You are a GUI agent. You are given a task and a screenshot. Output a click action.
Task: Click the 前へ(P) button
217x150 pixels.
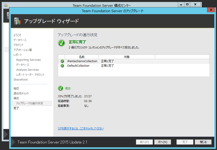tap(144, 142)
